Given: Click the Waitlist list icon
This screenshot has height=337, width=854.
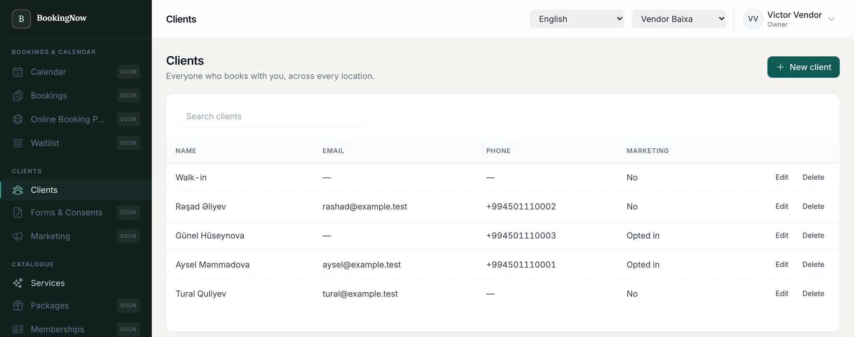Looking at the screenshot, I should 18,143.
